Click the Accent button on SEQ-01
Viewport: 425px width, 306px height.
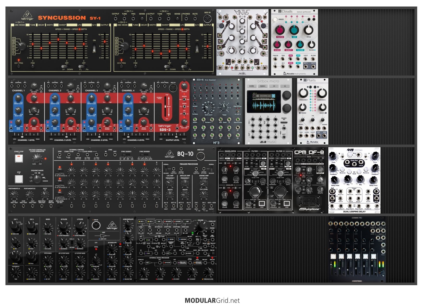(x=195, y=103)
